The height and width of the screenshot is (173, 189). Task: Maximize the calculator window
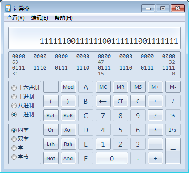pyautogui.click(x=163, y=8)
